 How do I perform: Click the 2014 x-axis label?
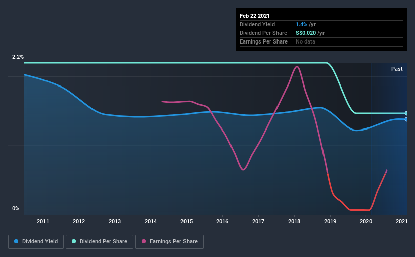[151, 221]
